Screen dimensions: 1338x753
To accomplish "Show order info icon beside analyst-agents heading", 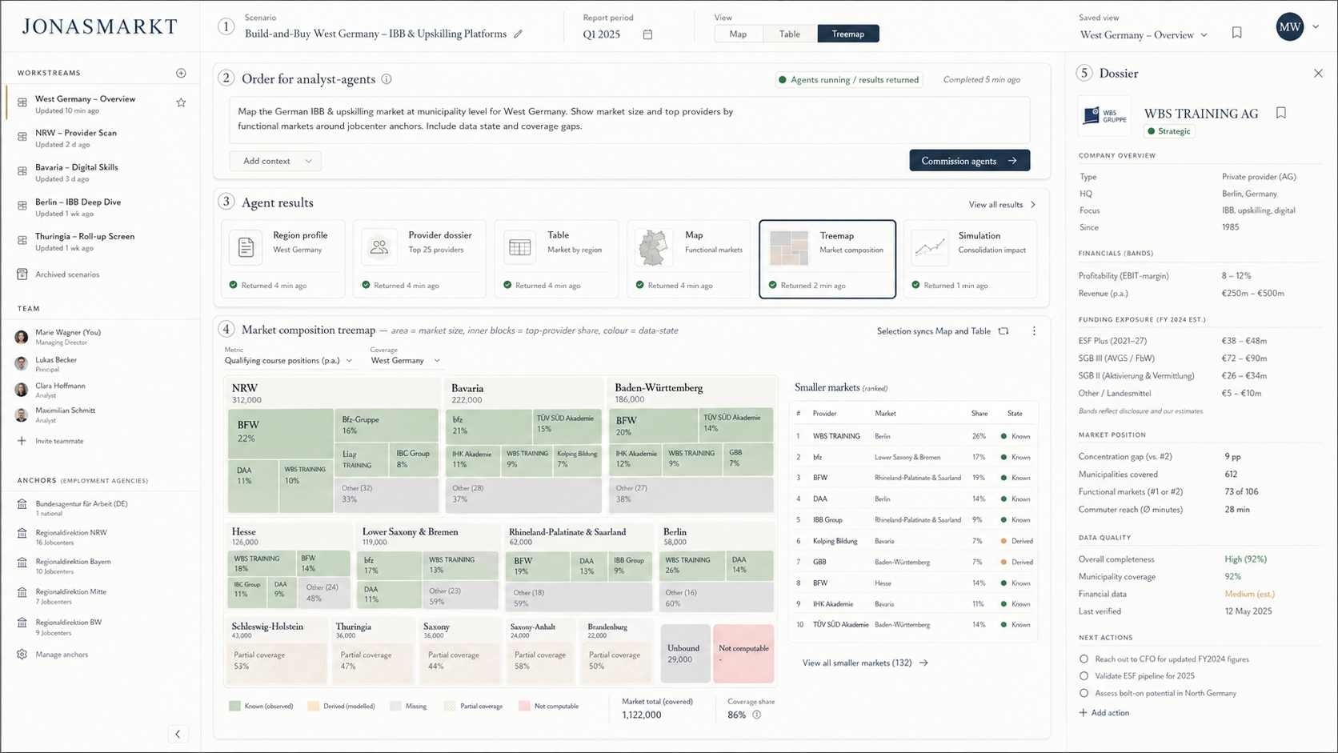I will coord(387,79).
